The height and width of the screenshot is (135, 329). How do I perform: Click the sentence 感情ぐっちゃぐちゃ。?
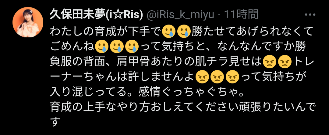191,92
